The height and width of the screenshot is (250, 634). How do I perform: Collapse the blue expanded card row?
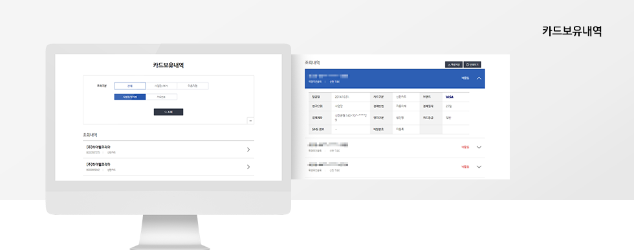(479, 78)
